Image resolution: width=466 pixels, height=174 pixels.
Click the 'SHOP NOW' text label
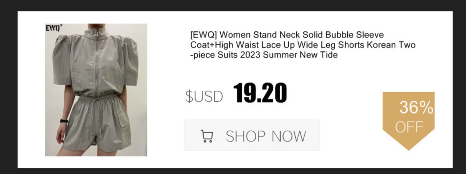[266, 136]
